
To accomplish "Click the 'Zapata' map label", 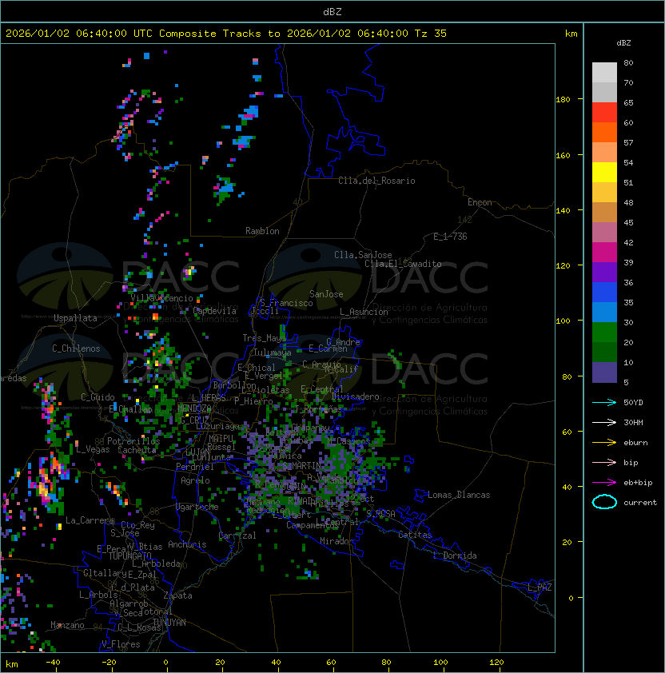I will coord(177,595).
